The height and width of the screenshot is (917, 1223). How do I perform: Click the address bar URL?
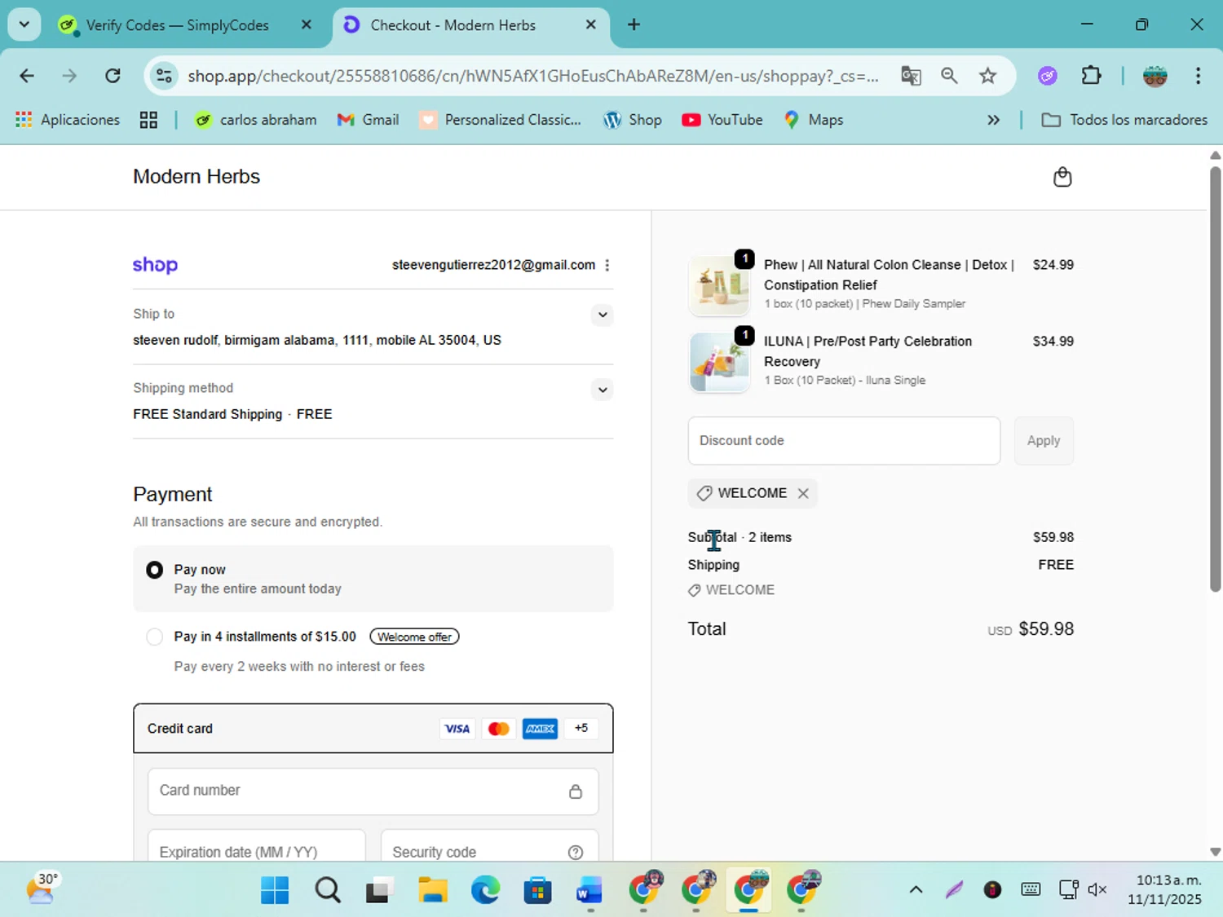click(532, 76)
